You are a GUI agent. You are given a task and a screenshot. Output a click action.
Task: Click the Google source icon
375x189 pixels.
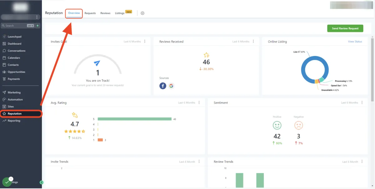(171, 86)
